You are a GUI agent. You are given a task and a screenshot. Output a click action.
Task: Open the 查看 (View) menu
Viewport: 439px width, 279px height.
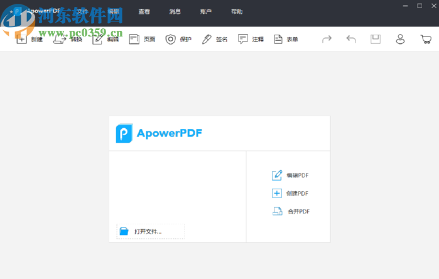pos(144,11)
